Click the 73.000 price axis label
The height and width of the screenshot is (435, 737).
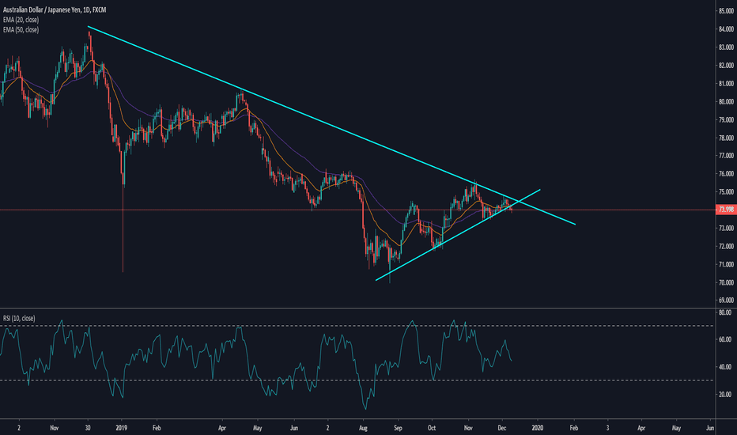coord(726,228)
